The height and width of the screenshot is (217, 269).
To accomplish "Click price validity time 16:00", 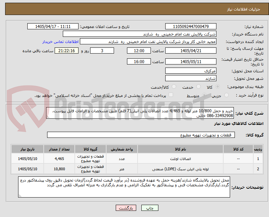I will [139, 61].
